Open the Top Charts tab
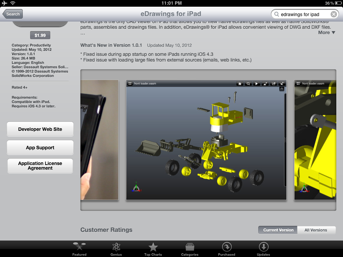Viewport: 343px width, 257px height. (153, 249)
